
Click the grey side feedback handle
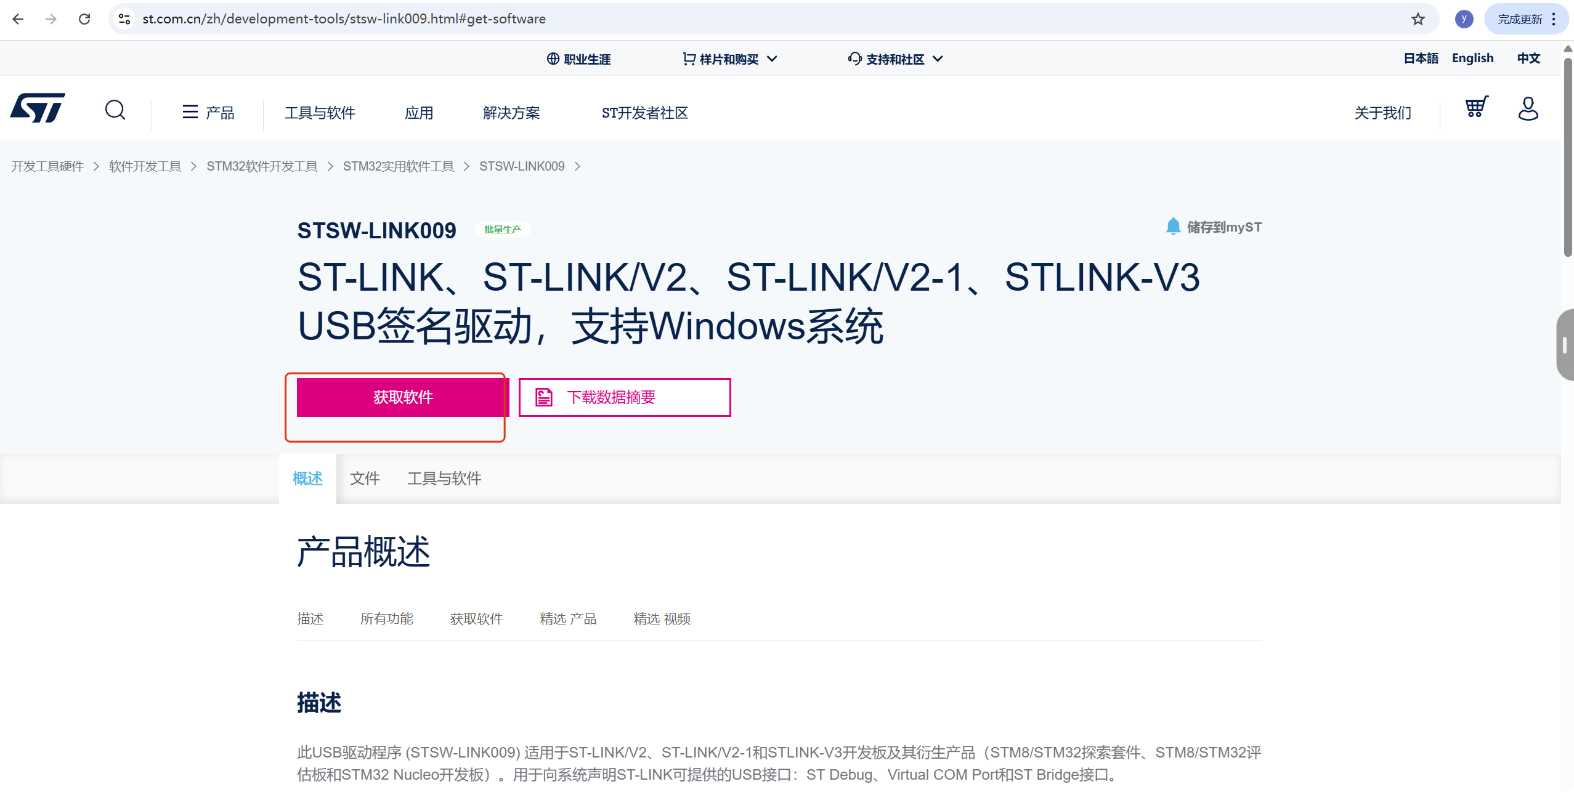[1565, 345]
